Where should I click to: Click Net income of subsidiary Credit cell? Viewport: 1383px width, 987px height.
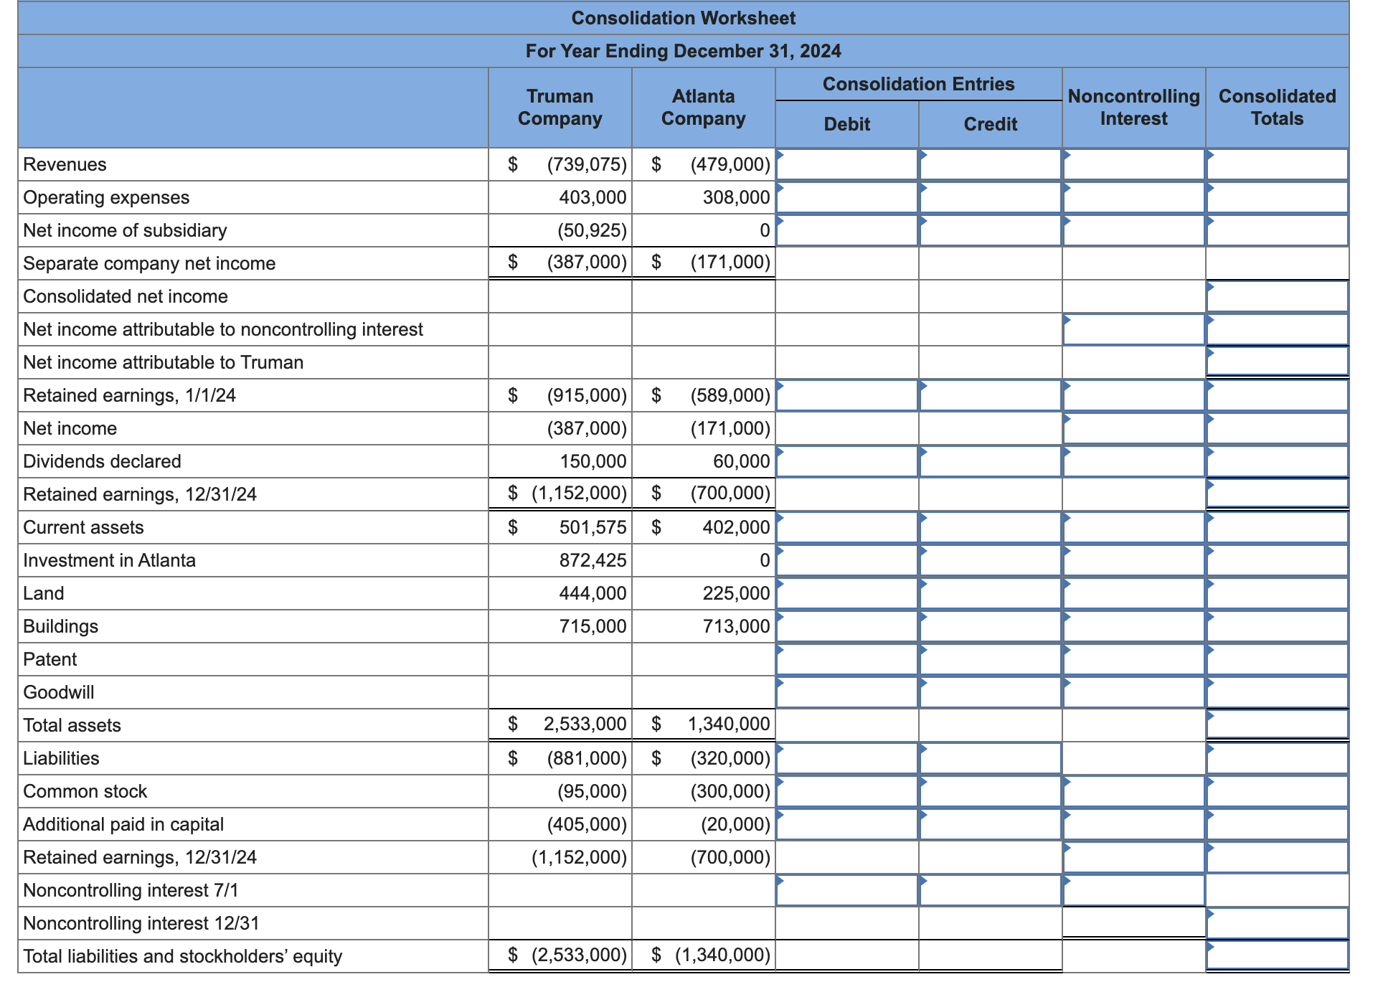[x=991, y=230]
